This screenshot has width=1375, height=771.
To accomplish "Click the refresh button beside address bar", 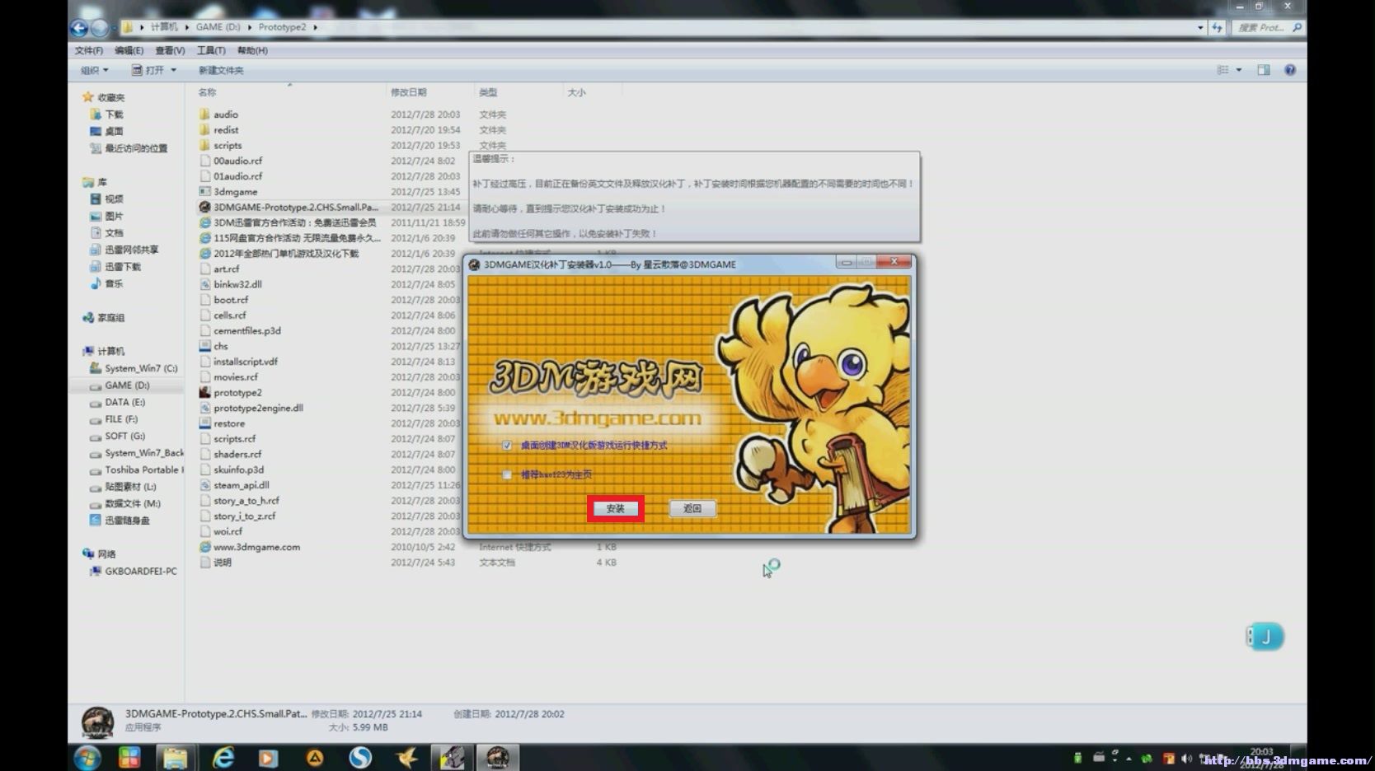I will [x=1218, y=28].
